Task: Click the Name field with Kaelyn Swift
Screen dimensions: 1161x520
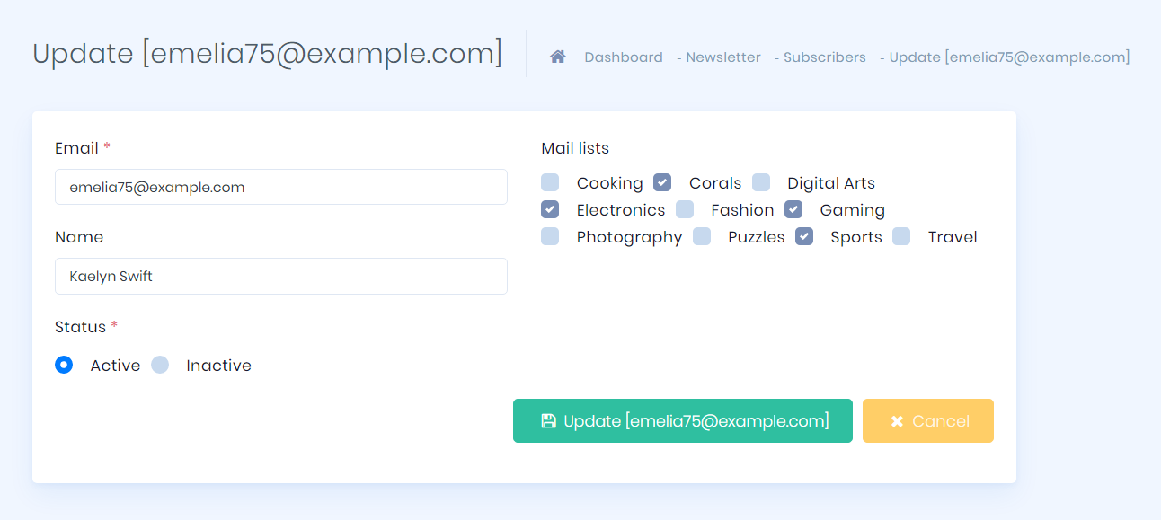Action: 281,276
